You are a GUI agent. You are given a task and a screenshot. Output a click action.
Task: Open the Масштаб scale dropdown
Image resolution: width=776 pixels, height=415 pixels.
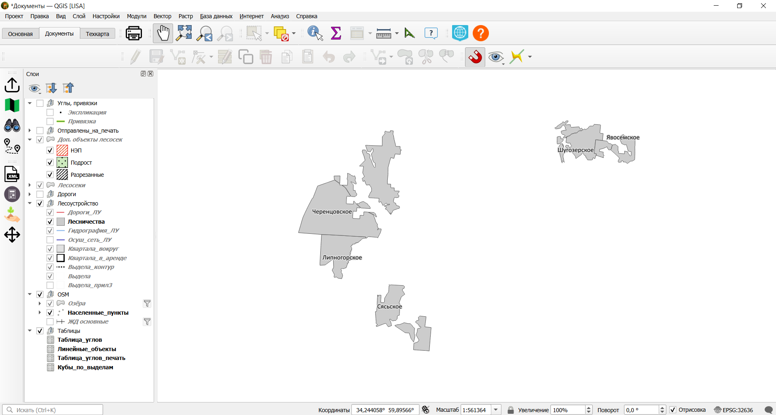(x=496, y=410)
